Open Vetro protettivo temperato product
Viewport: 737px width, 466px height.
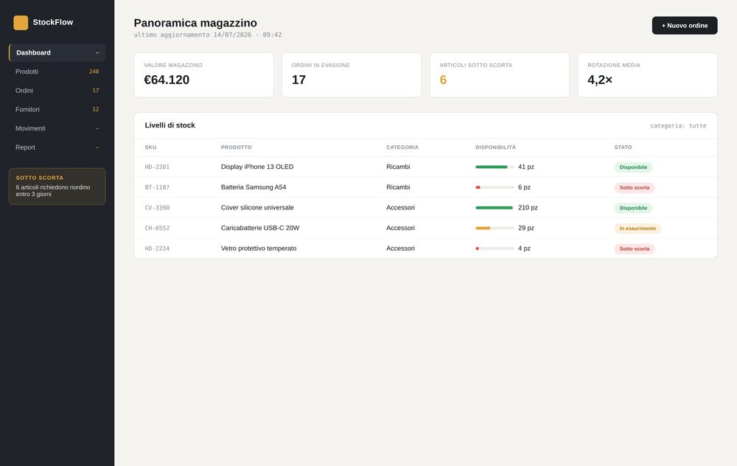(x=259, y=248)
